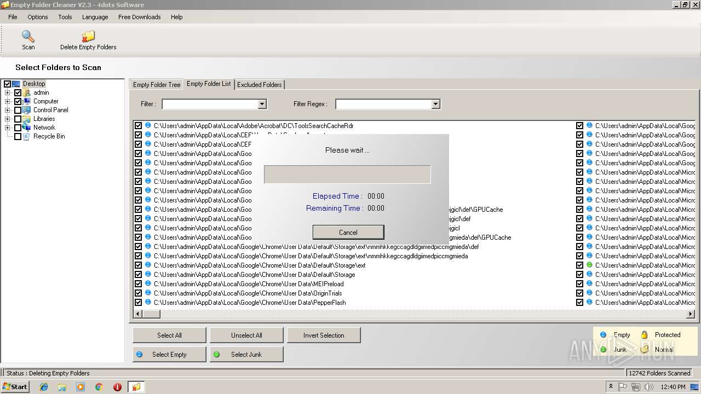Click the Select Empty button
701x394 pixels.
[169, 354]
